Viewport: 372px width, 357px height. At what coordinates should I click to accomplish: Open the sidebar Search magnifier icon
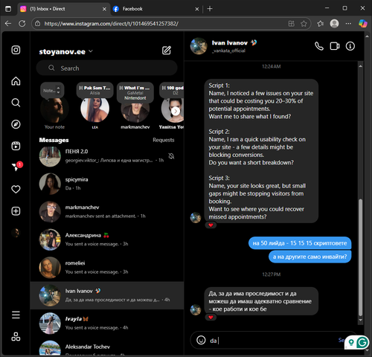[x=16, y=103]
